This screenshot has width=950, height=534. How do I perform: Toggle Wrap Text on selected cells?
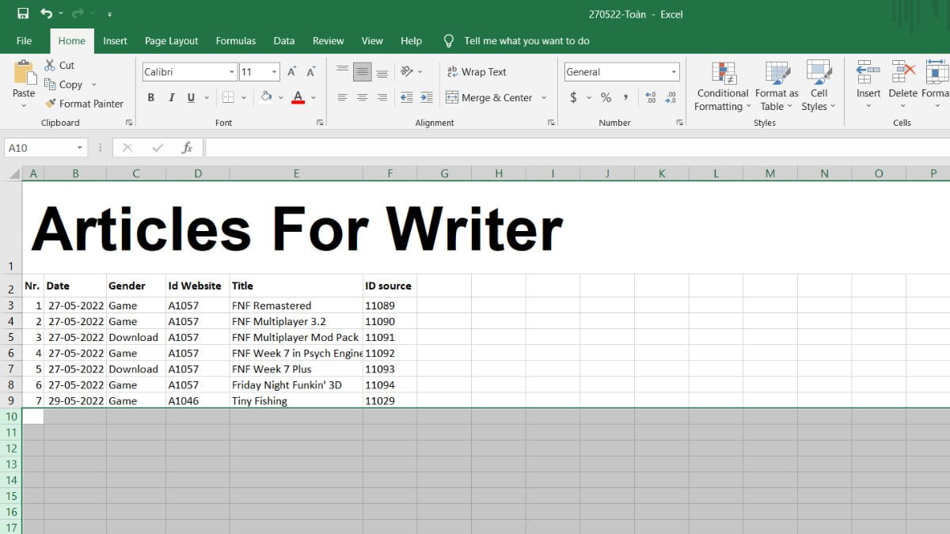point(477,72)
